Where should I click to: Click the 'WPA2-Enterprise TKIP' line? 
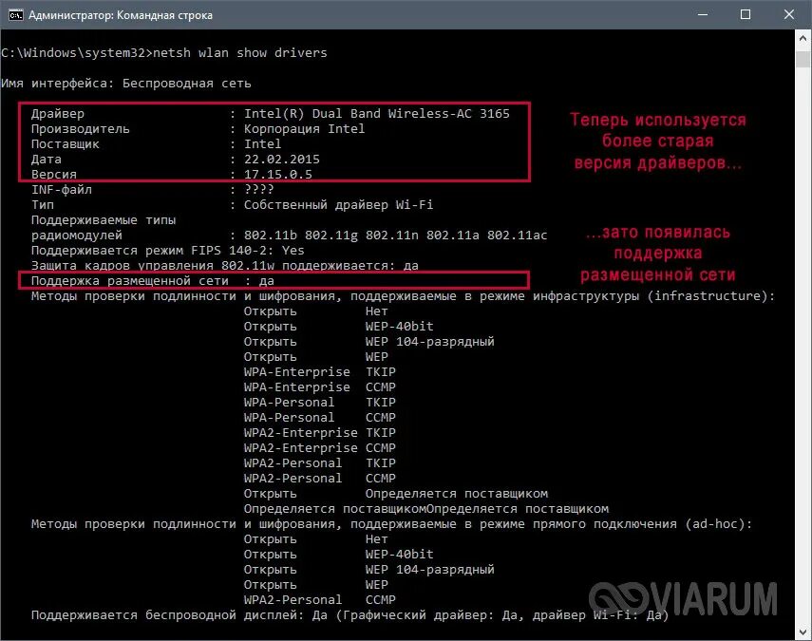point(320,432)
